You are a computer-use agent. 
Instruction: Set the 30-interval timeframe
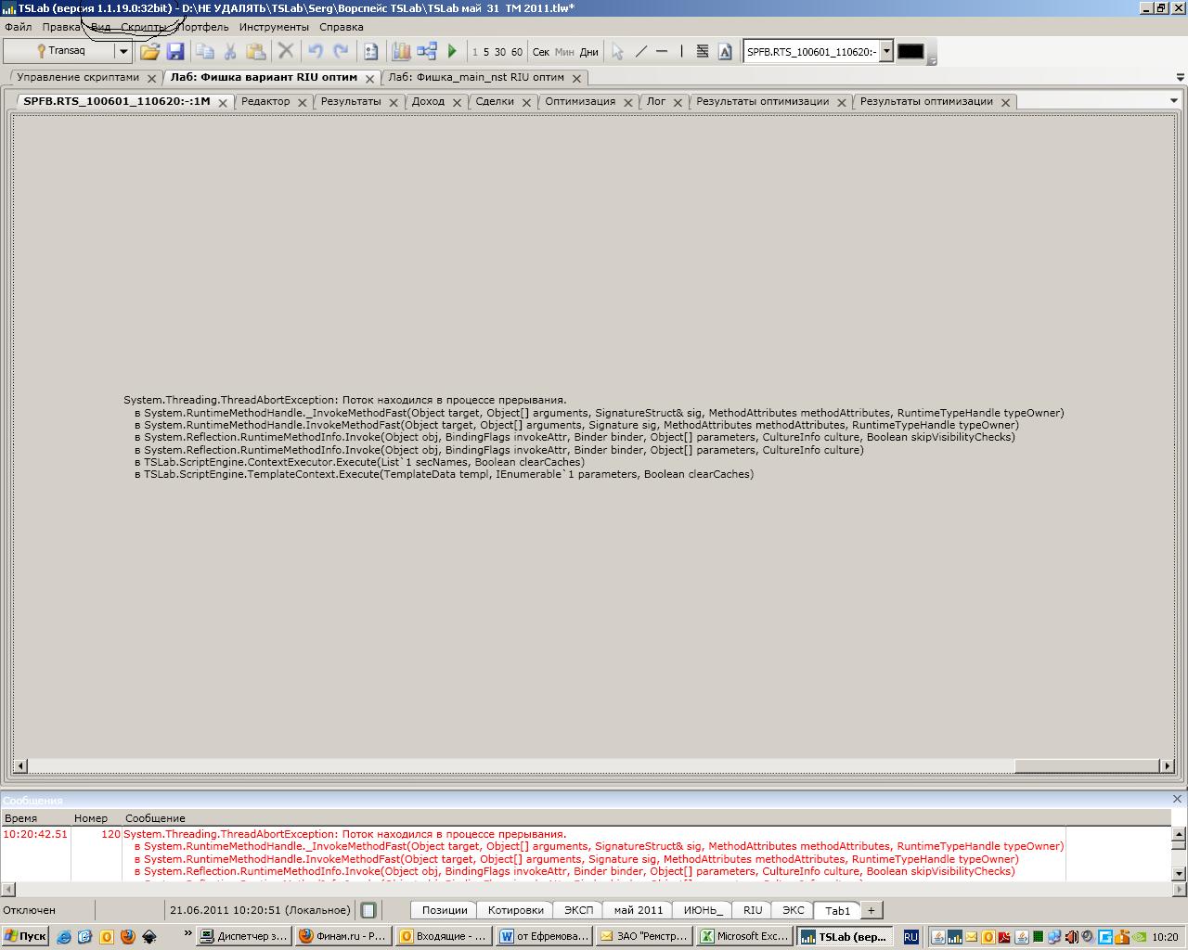(x=500, y=52)
